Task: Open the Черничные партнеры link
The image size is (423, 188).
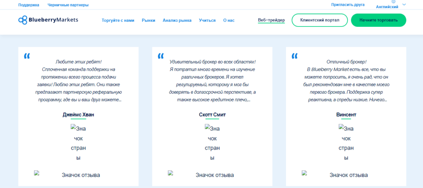Action: (68, 5)
